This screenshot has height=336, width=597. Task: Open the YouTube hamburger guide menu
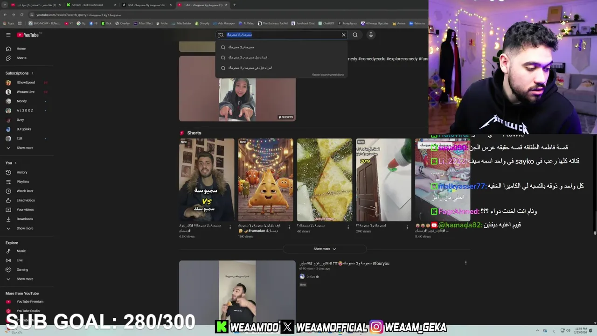point(8,35)
